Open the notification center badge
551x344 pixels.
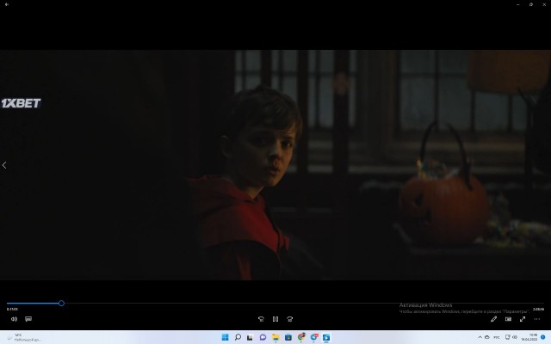click(x=543, y=337)
